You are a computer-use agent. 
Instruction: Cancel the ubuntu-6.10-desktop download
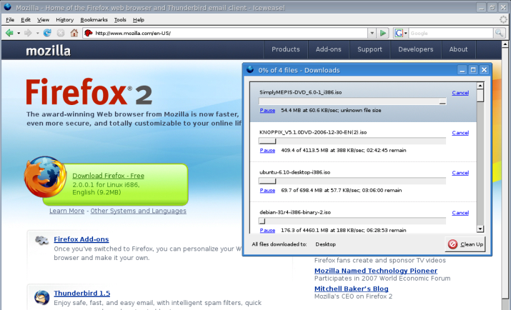(460, 172)
